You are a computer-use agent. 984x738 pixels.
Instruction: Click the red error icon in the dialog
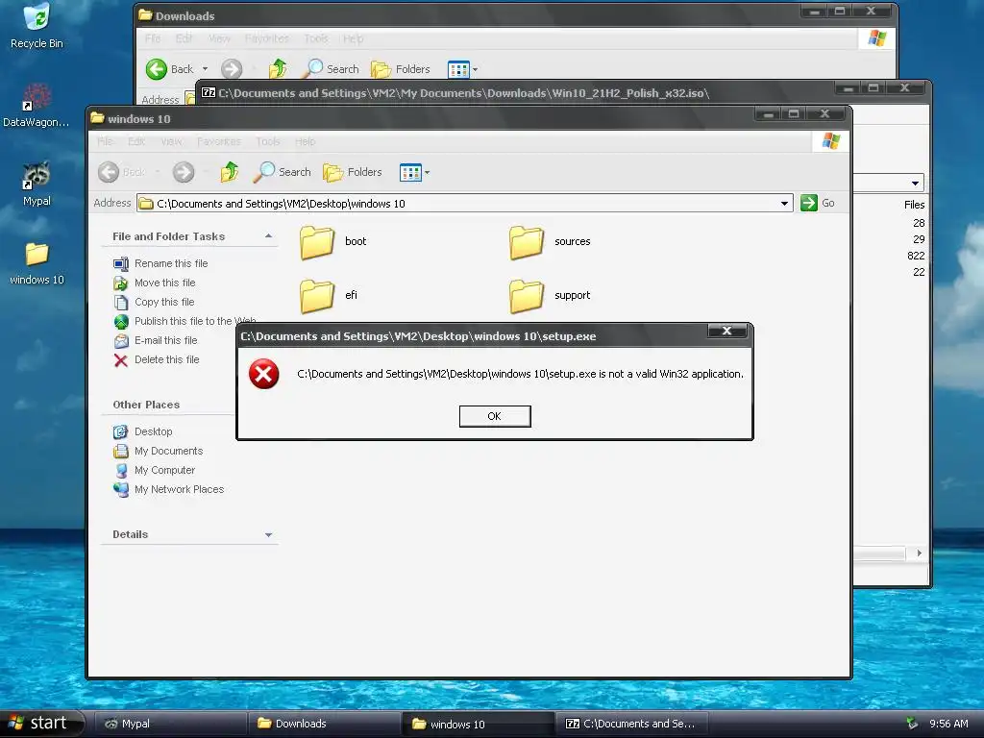(x=263, y=374)
